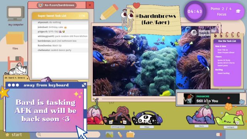Click the Clippy paperclip mascot

tap(127, 20)
